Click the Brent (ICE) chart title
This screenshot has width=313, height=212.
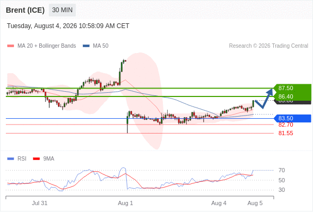click(x=25, y=10)
